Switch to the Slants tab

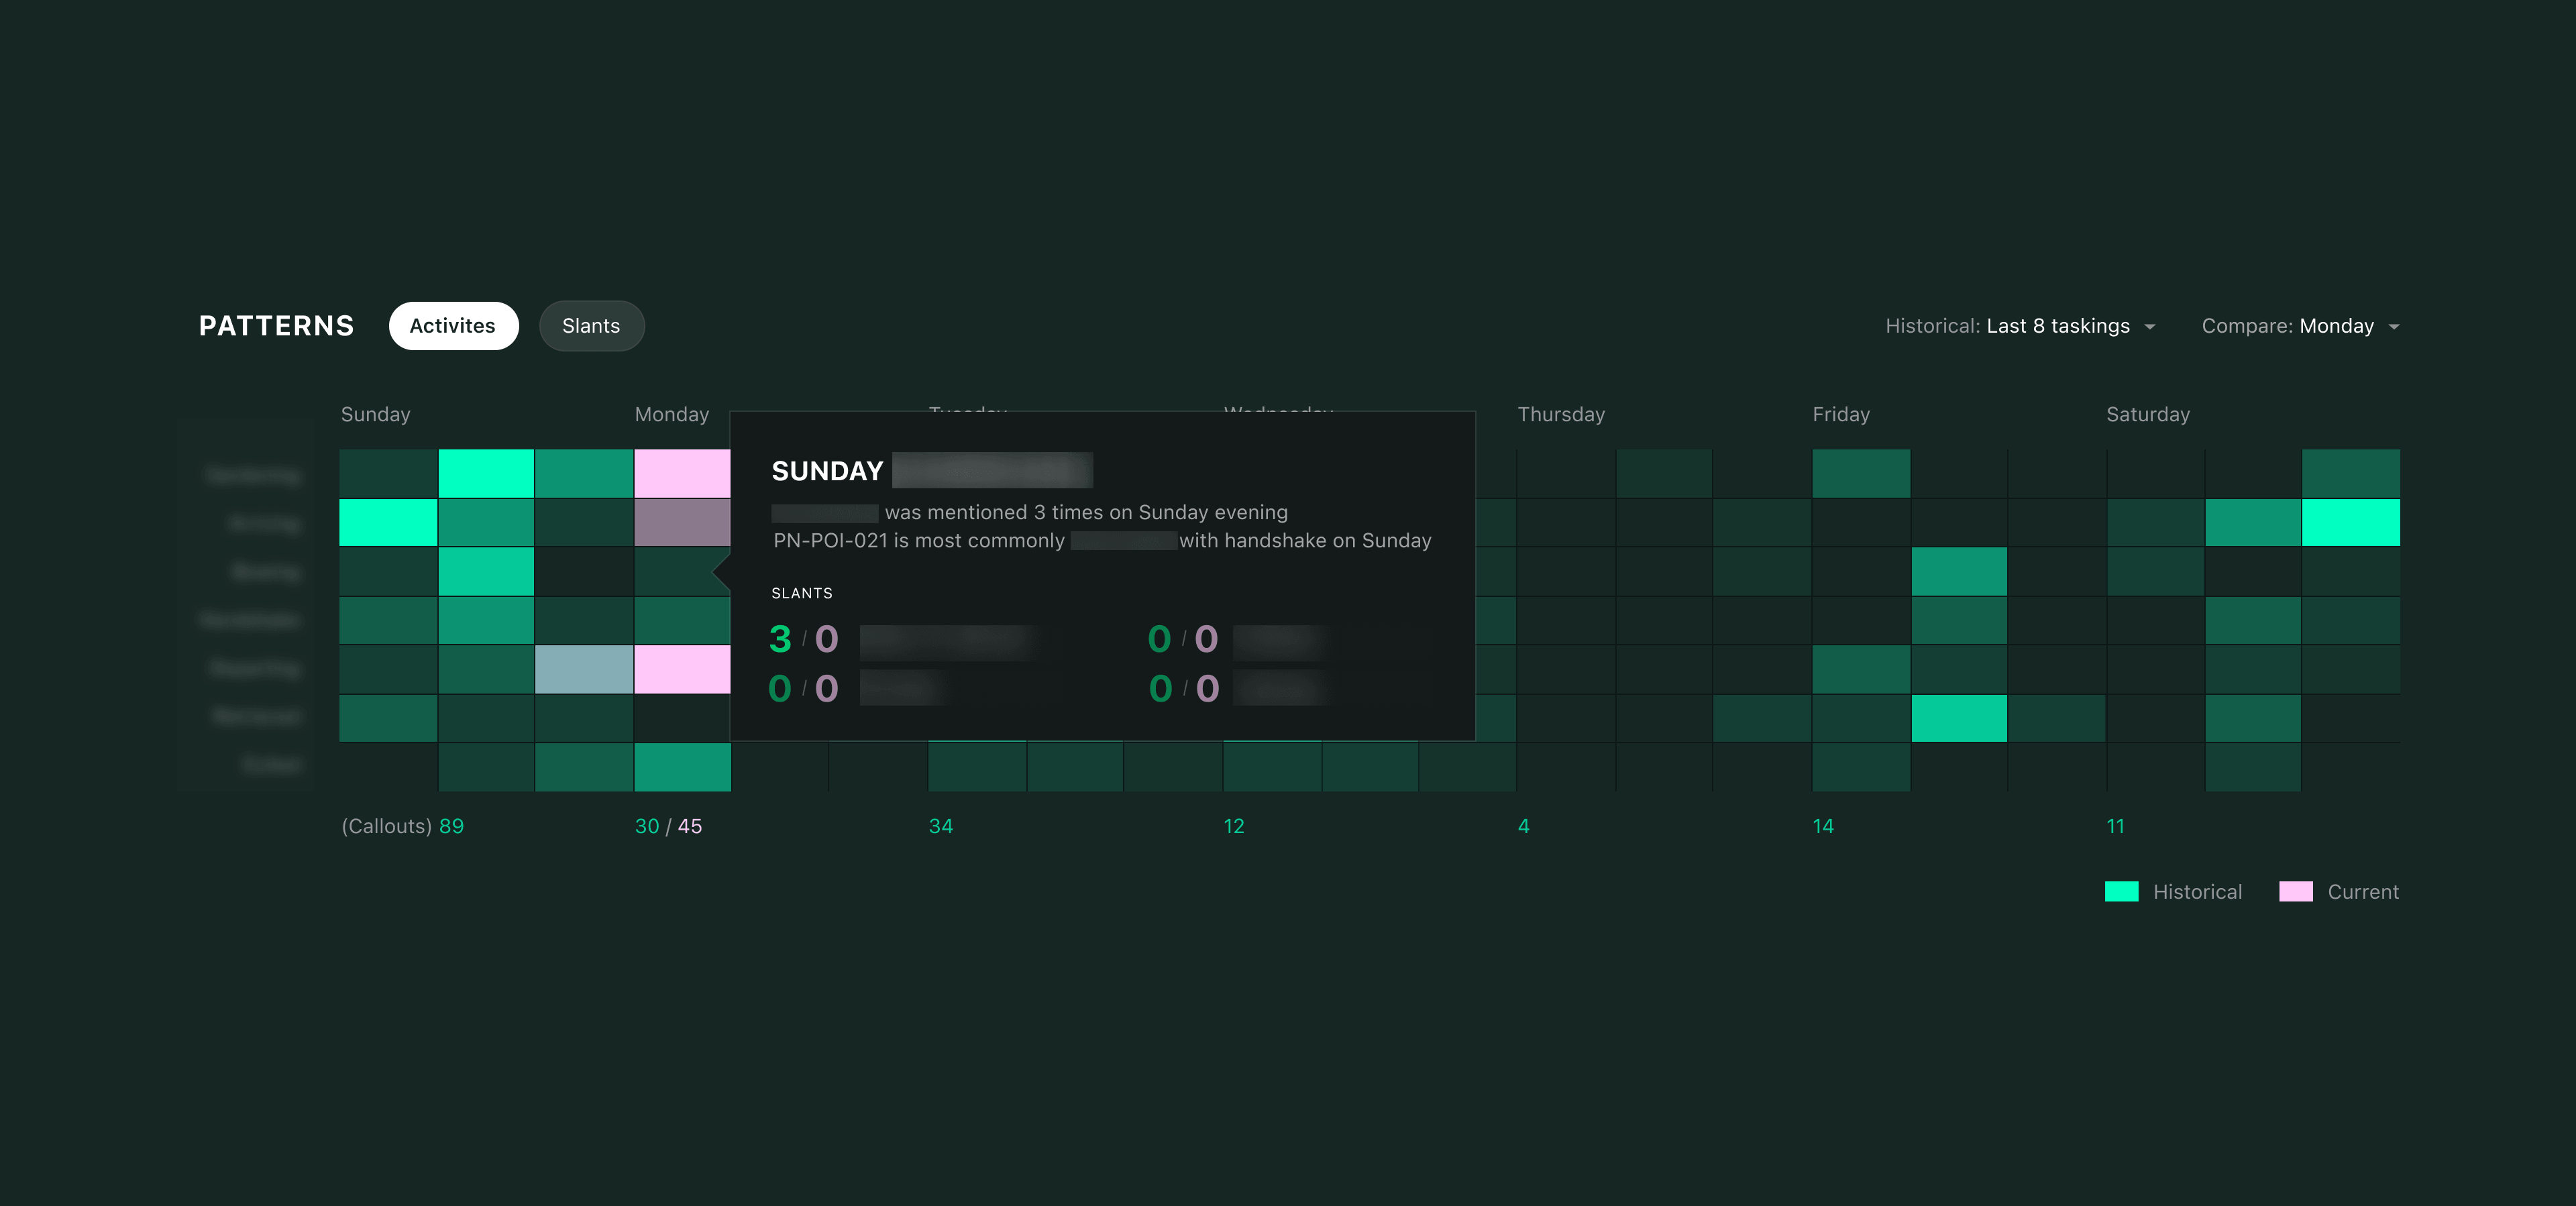(591, 326)
